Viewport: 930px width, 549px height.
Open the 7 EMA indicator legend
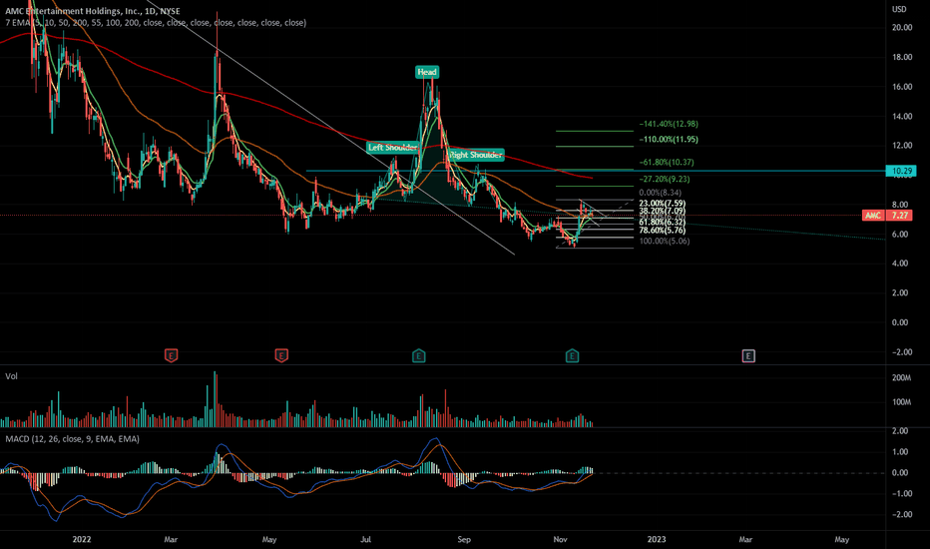156,23
